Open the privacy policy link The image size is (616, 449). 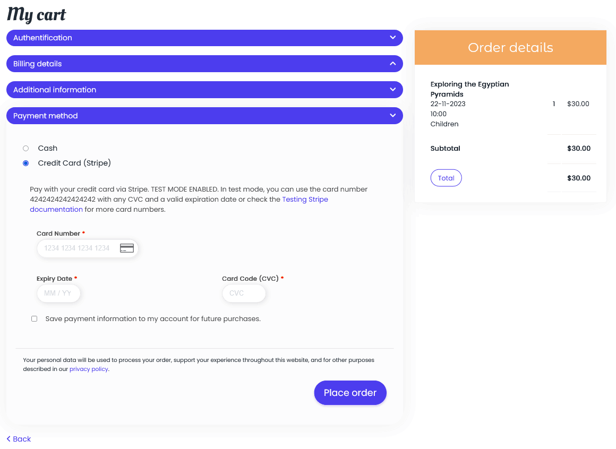[89, 369]
